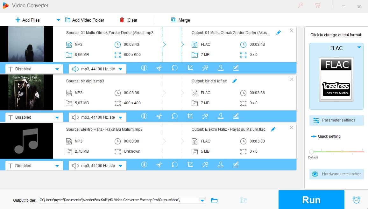Screen dimensions: 368x209
Task: Expand the subtitle dropdown showing Disabled for first file
Action: click(58, 68)
